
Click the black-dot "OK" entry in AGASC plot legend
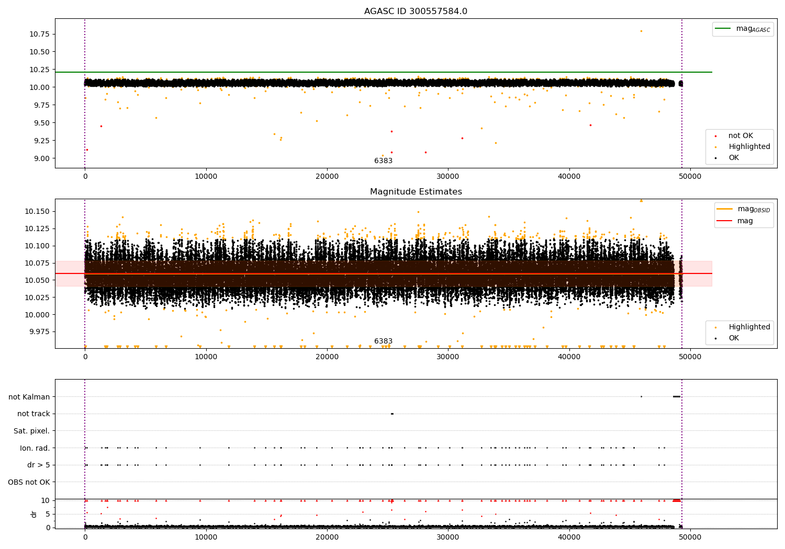click(734, 158)
